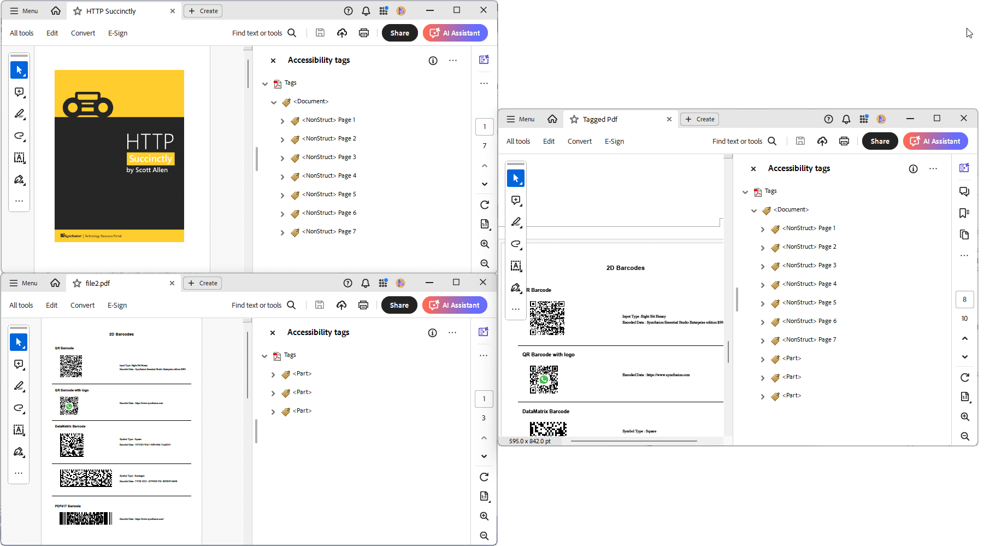Image resolution: width=984 pixels, height=546 pixels.
Task: Pick the draw freehand tool in HTTP Succinctly window
Action: [19, 136]
